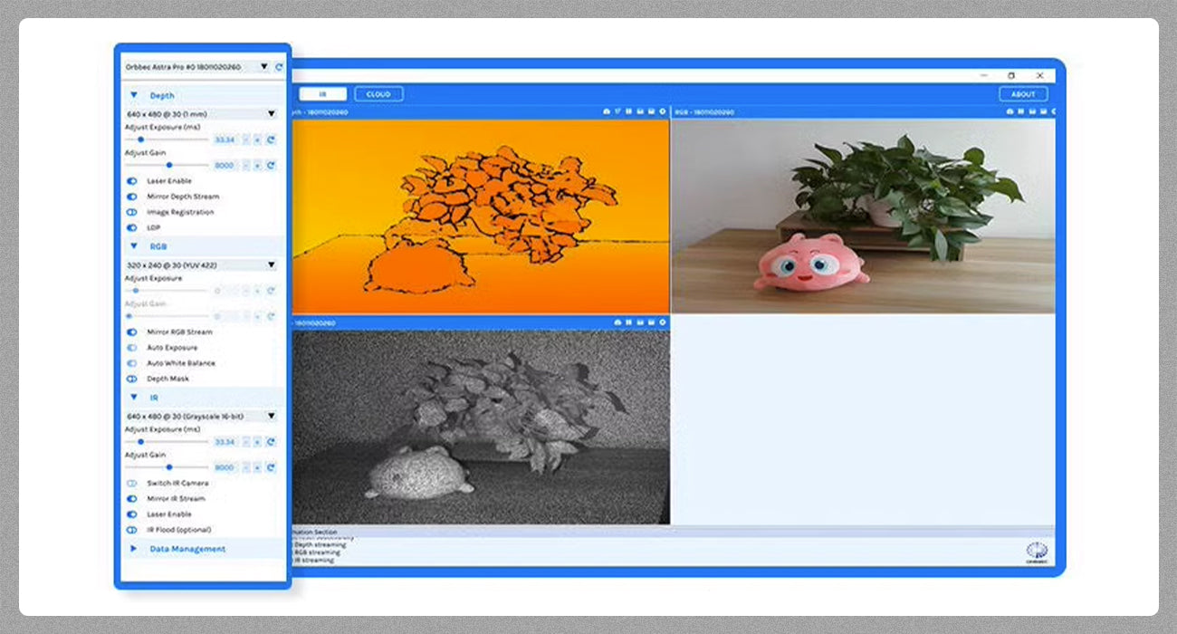The image size is (1177, 634).
Task: Switch to the CLOUD tab
Action: [378, 94]
